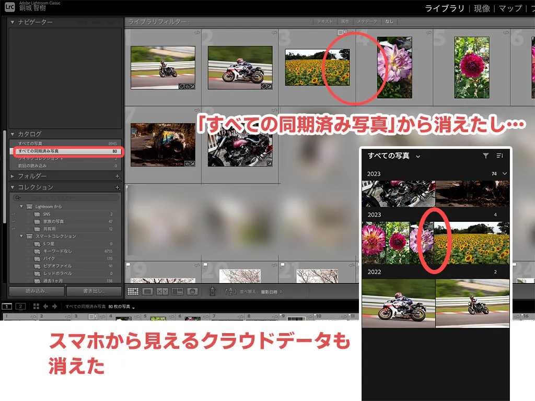The image size is (535, 401).
Task: Open the マップ module
Action: [510, 8]
